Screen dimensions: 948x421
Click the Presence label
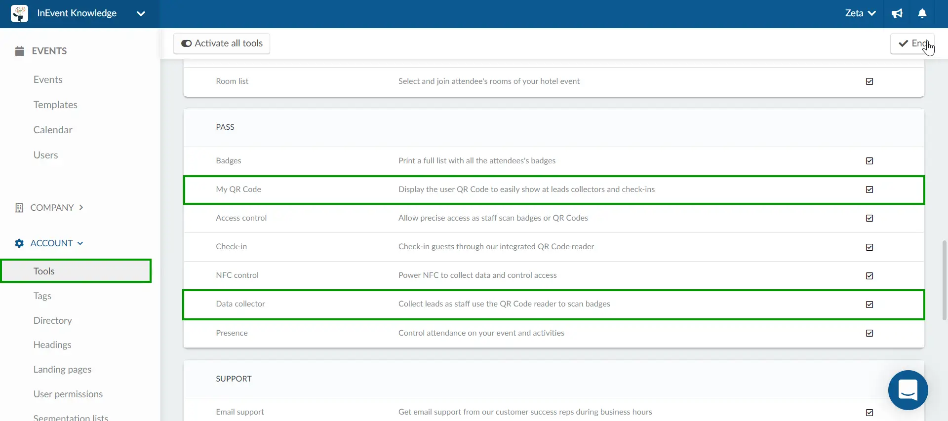tap(232, 333)
